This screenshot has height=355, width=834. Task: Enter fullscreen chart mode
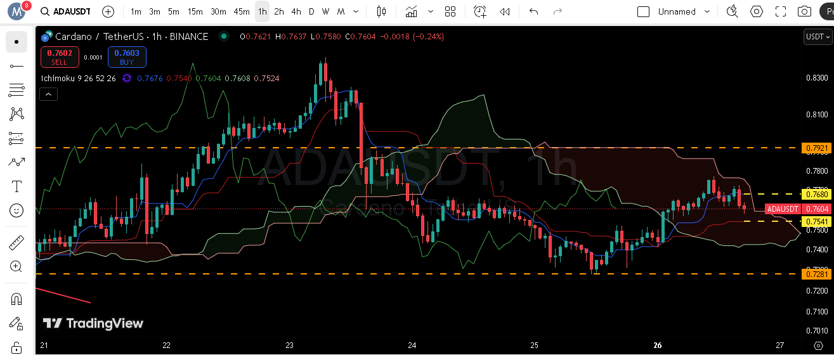click(781, 11)
